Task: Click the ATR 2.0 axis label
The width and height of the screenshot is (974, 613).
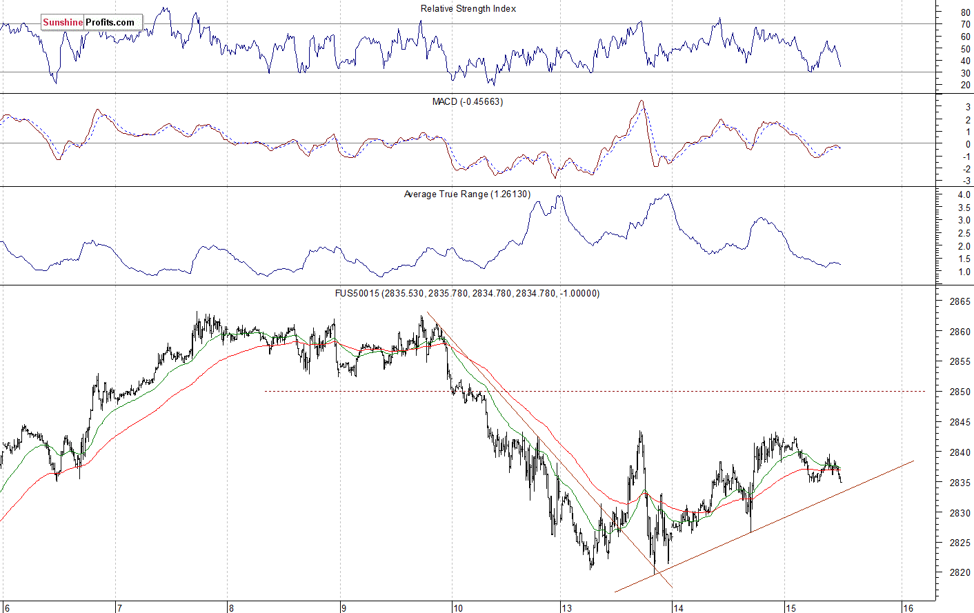Action: point(964,247)
